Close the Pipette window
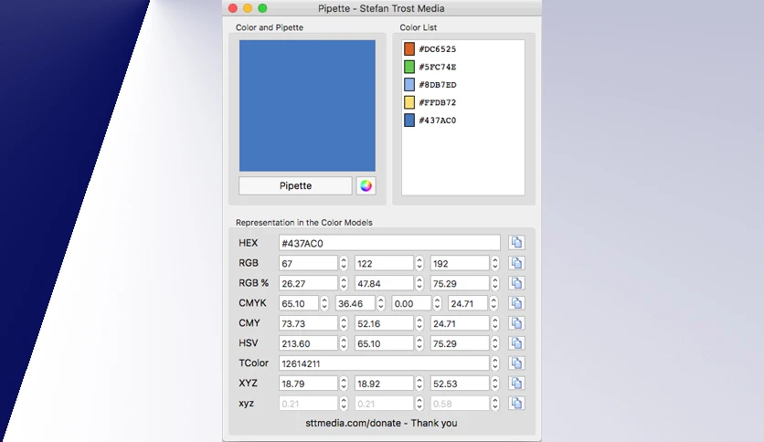 (233, 8)
